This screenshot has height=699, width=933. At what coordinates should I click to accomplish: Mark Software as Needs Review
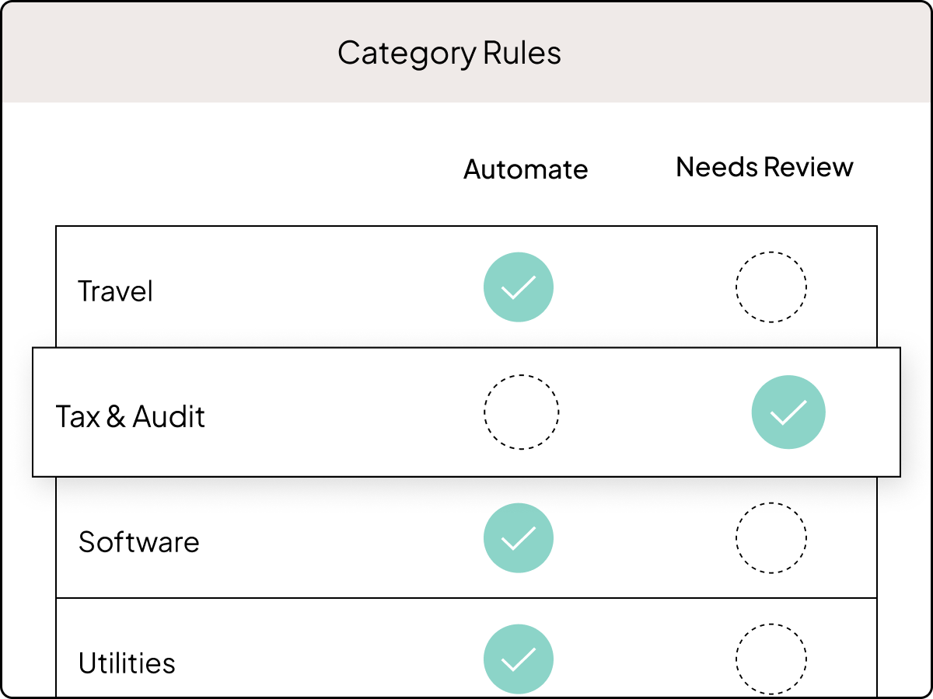tap(771, 538)
